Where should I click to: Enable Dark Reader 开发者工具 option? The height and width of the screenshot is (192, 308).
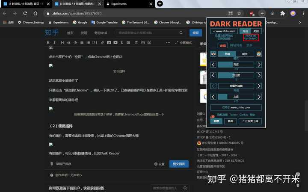[x=250, y=121]
